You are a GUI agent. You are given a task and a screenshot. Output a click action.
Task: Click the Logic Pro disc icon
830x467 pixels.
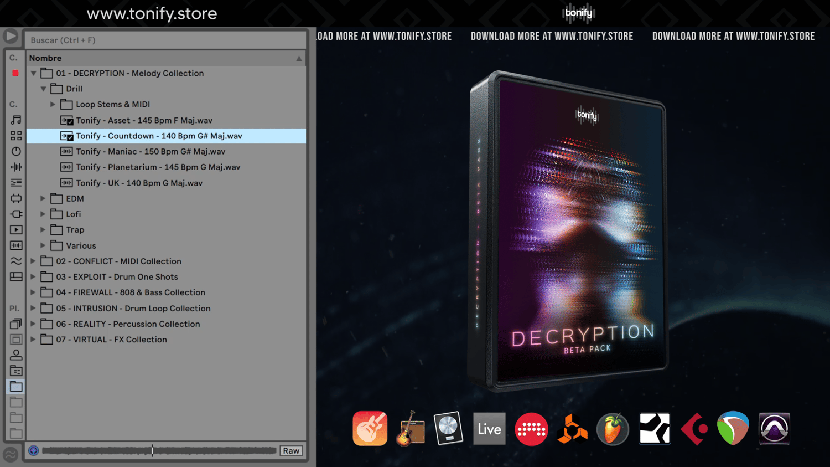[x=448, y=428]
